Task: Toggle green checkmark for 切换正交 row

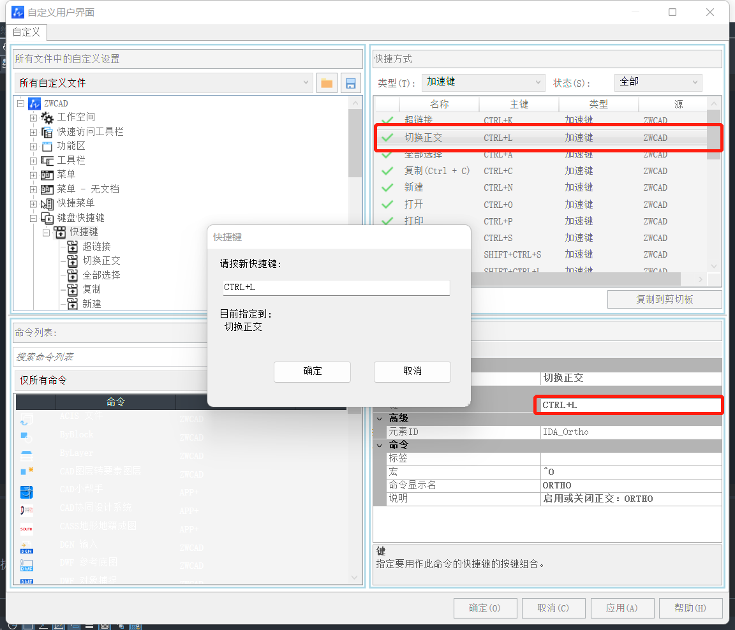Action: (x=388, y=138)
